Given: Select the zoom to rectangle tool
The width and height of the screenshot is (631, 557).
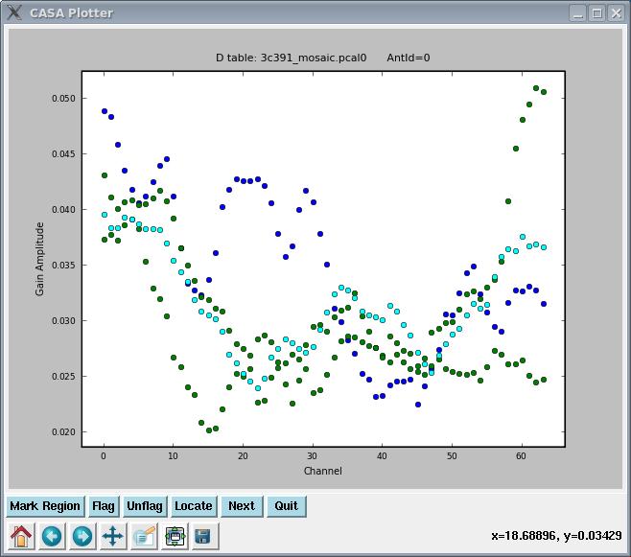Looking at the screenshot, I should point(144,536).
